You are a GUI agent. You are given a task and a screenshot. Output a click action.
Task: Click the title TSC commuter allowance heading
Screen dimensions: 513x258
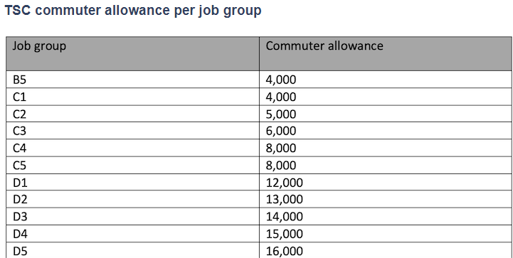click(x=133, y=11)
